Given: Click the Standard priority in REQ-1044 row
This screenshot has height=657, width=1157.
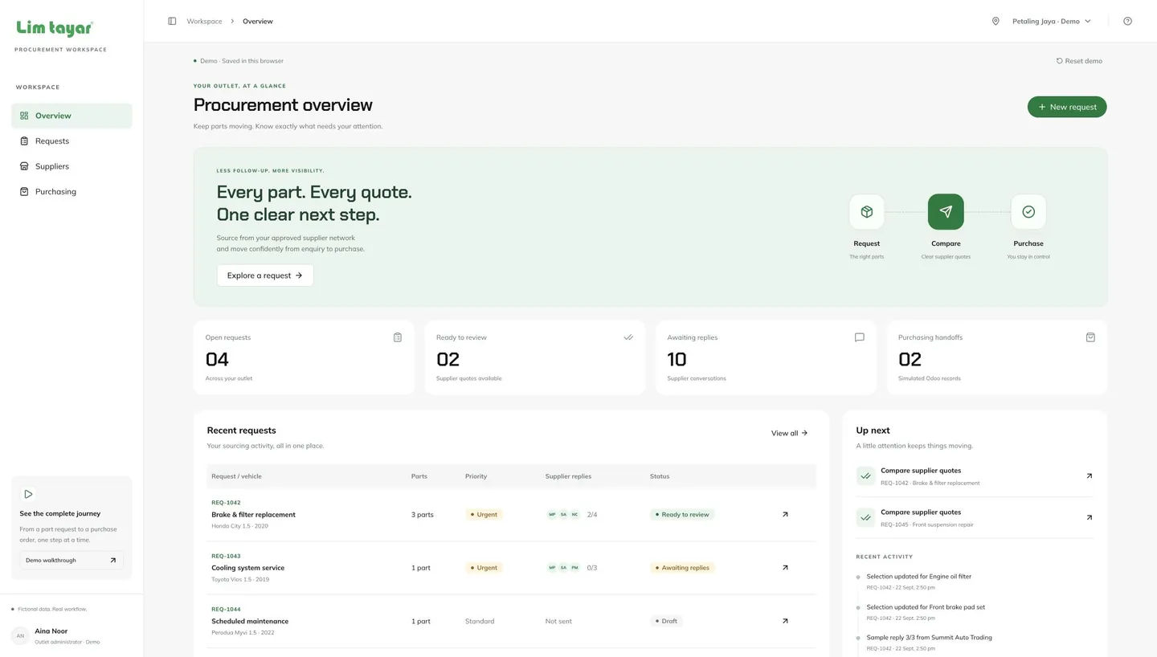Looking at the screenshot, I should 480,621.
